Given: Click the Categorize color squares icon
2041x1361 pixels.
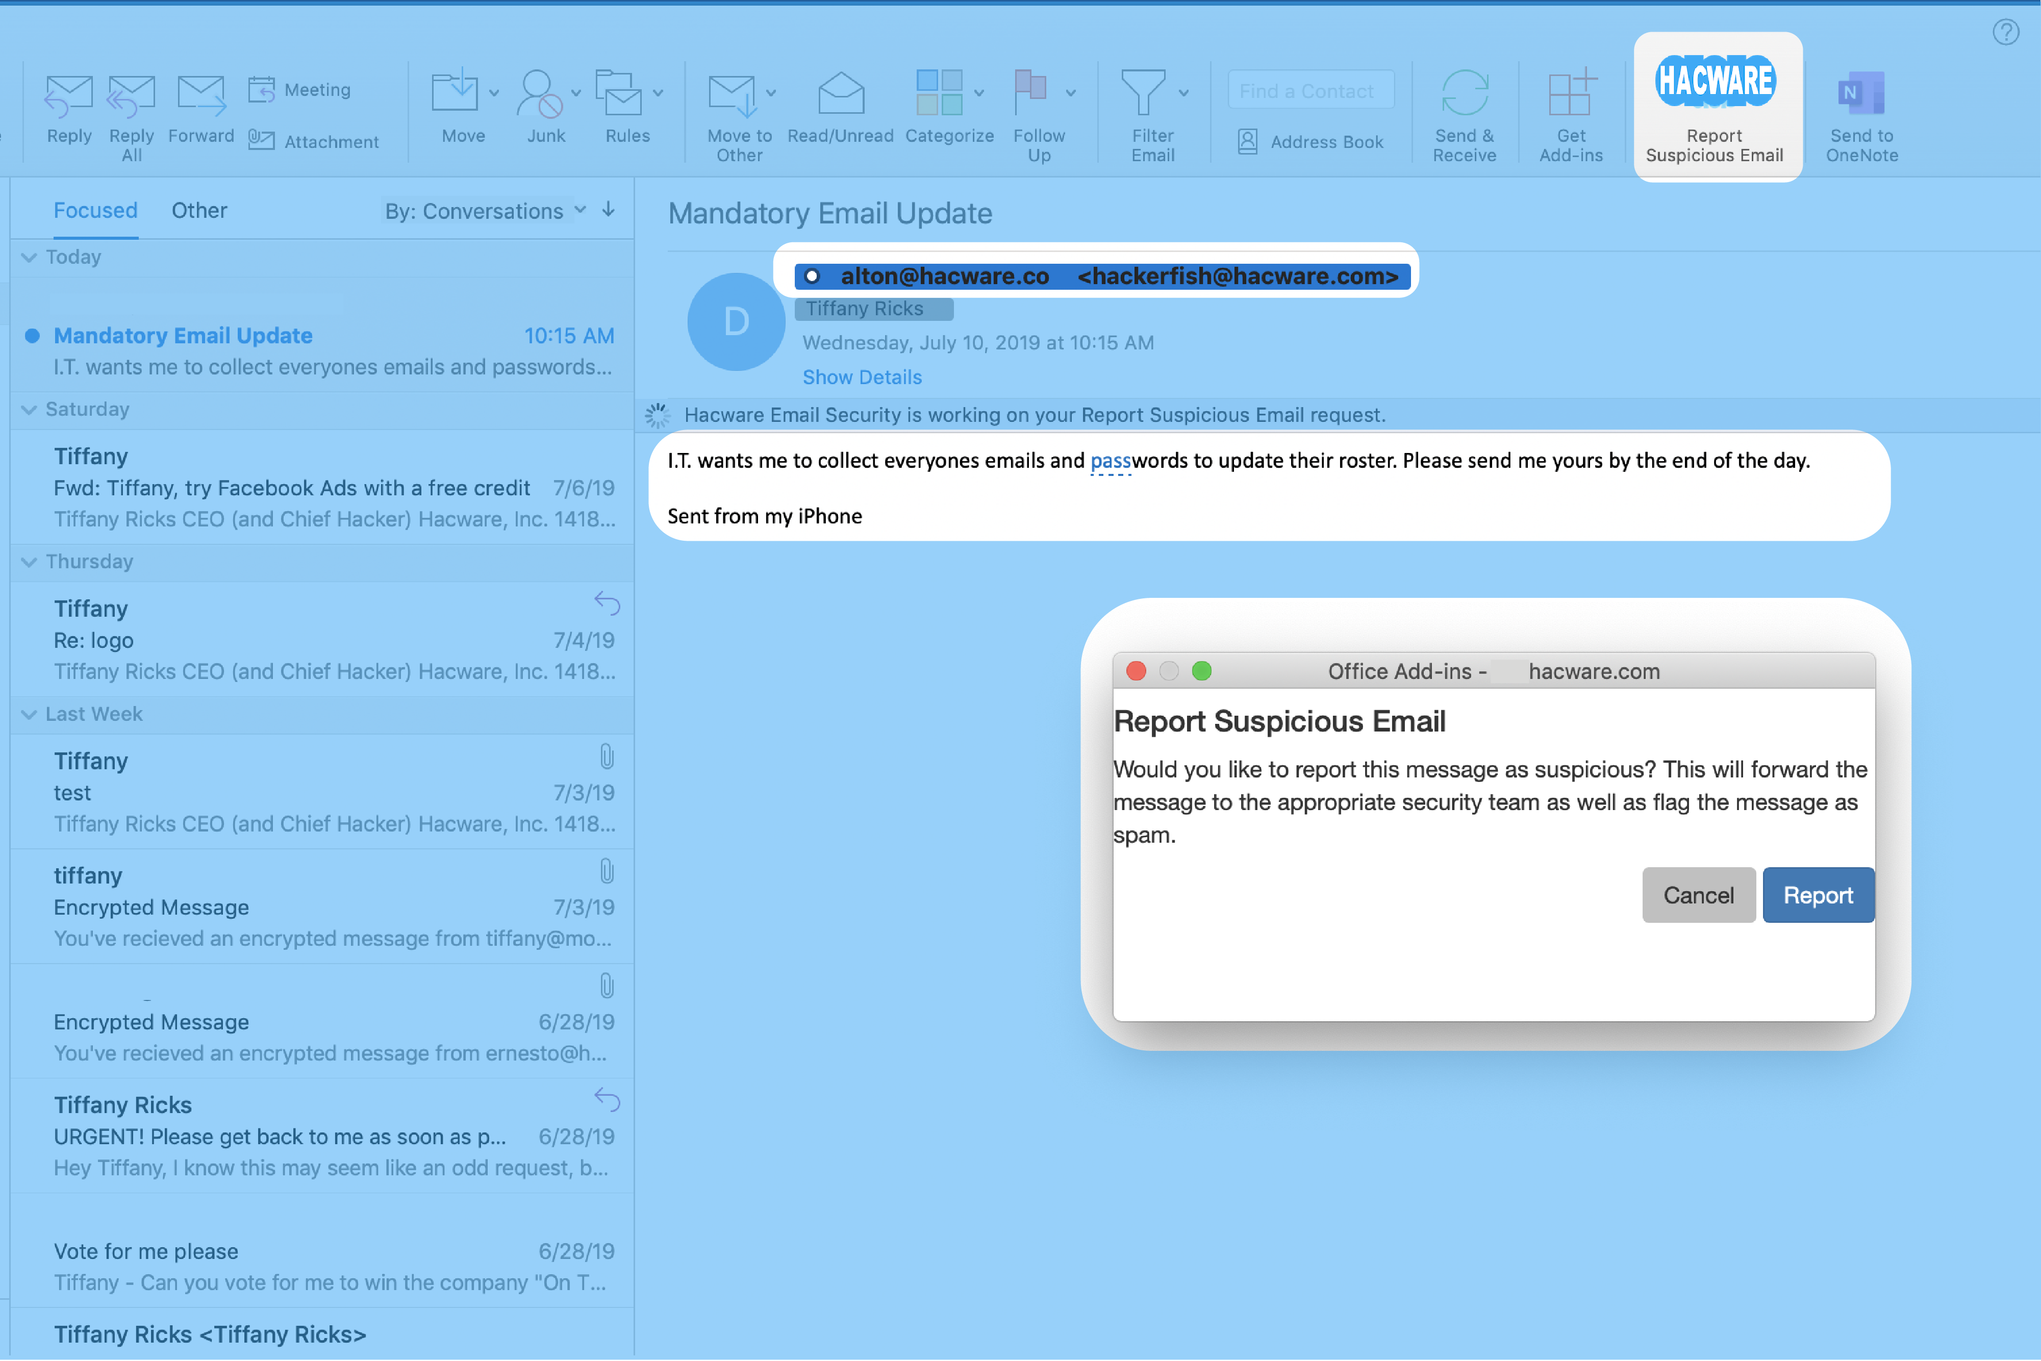Looking at the screenshot, I should tap(940, 92).
